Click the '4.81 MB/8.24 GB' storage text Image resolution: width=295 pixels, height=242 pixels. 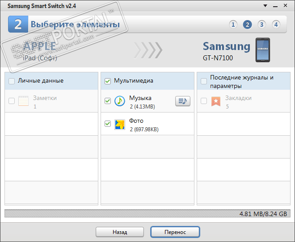point(263,214)
